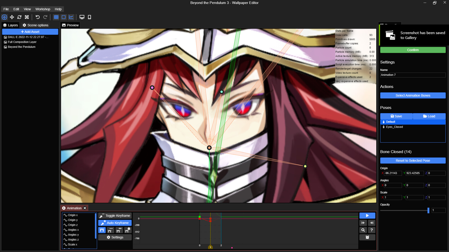Image resolution: width=449 pixels, height=252 pixels.
Task: Click the timeline zoom magnifier icon
Action: (363, 230)
